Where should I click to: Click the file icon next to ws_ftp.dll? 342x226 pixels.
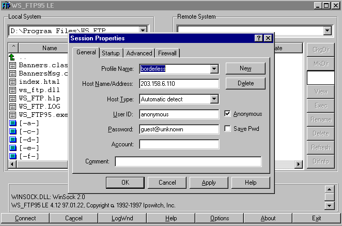(x=12, y=90)
